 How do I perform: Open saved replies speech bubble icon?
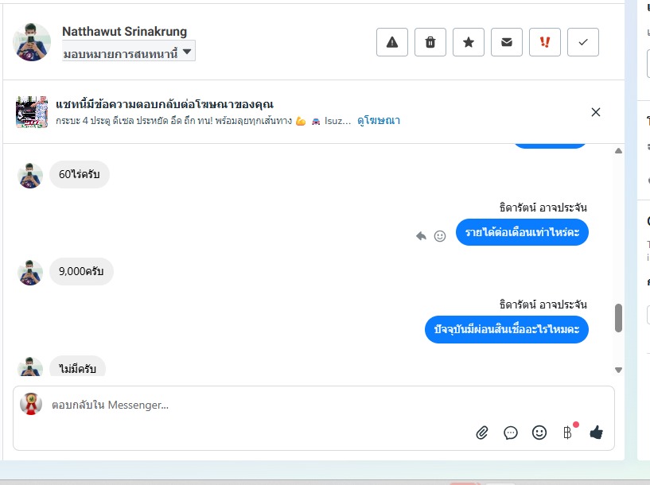tap(511, 433)
